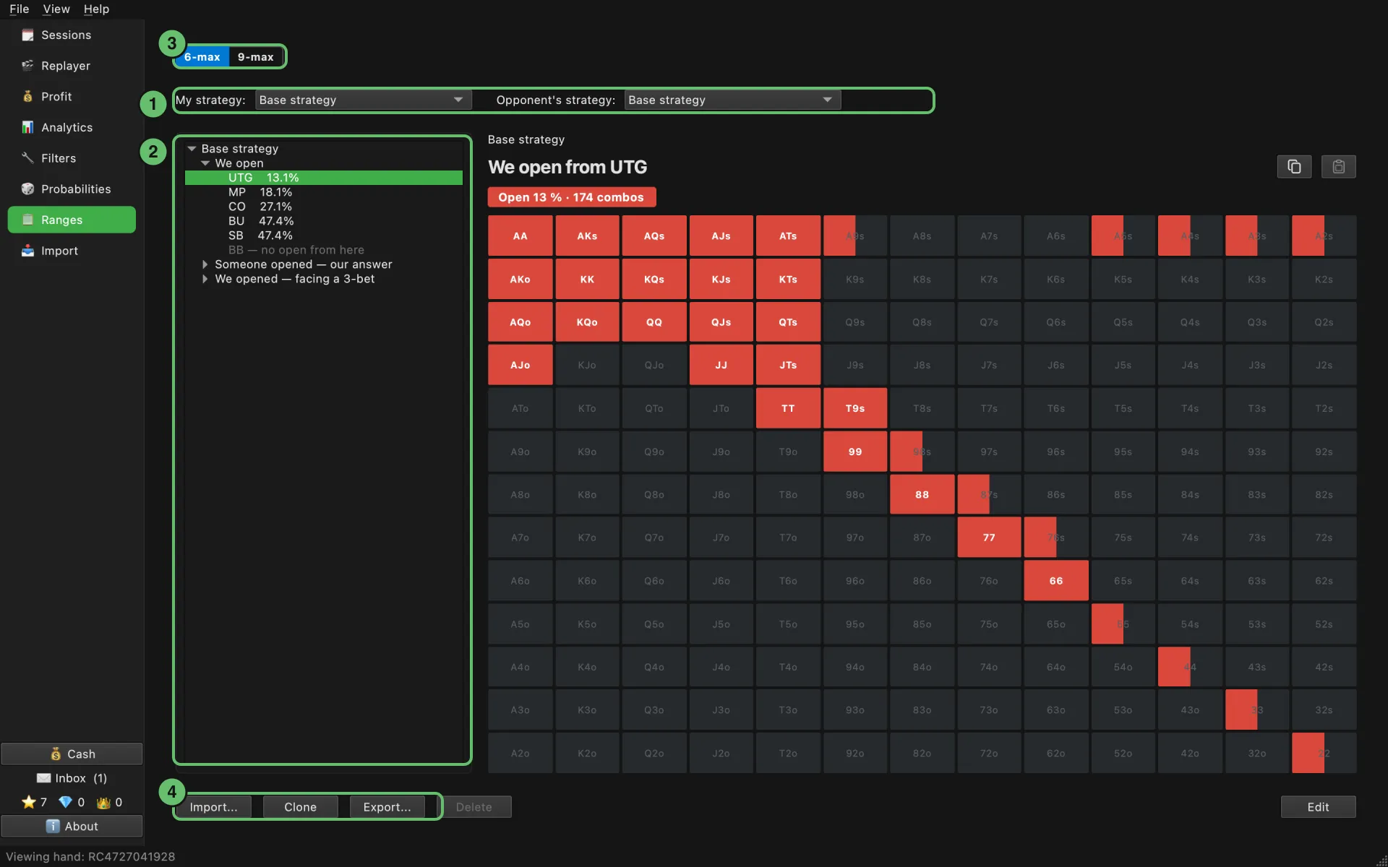This screenshot has width=1388, height=867.
Task: Switch to the 9-max table format
Action: (256, 56)
